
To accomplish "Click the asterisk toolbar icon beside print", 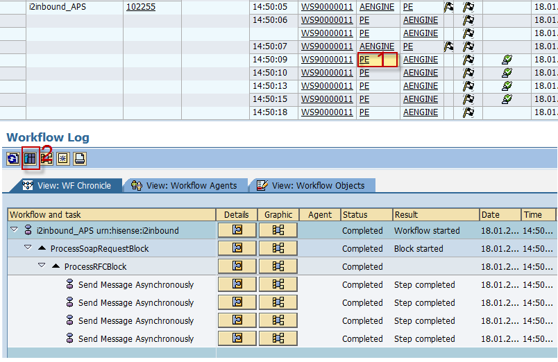I will (63, 159).
